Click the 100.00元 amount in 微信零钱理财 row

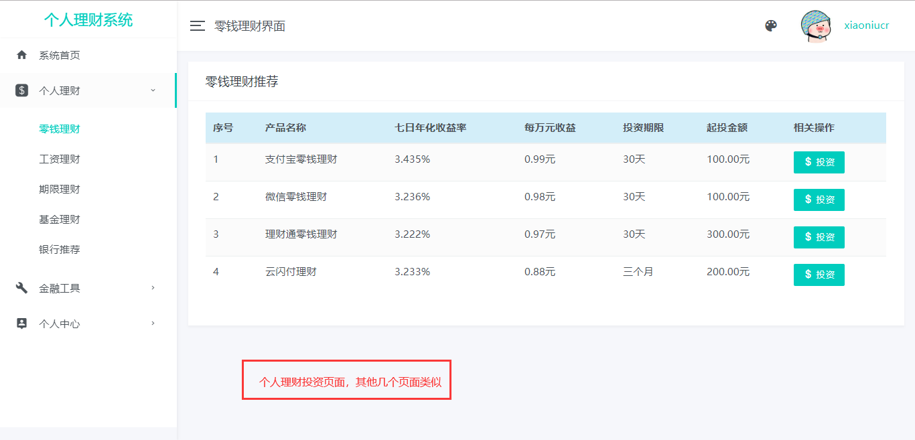pyautogui.click(x=728, y=197)
